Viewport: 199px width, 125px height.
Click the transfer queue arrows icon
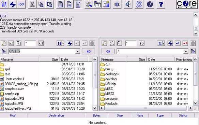(x=139, y=4)
